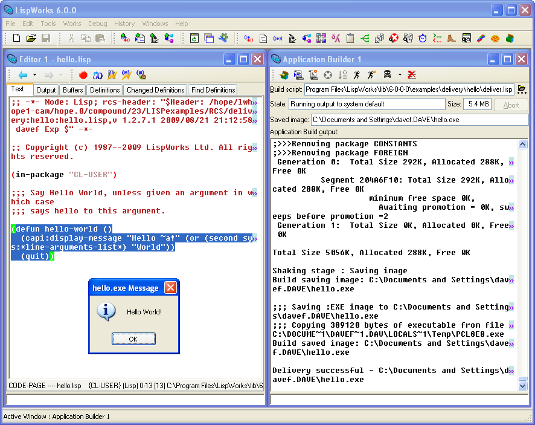Click the 'Hello World!' message text in the dialog
The image size is (535, 425).
pyautogui.click(x=144, y=312)
